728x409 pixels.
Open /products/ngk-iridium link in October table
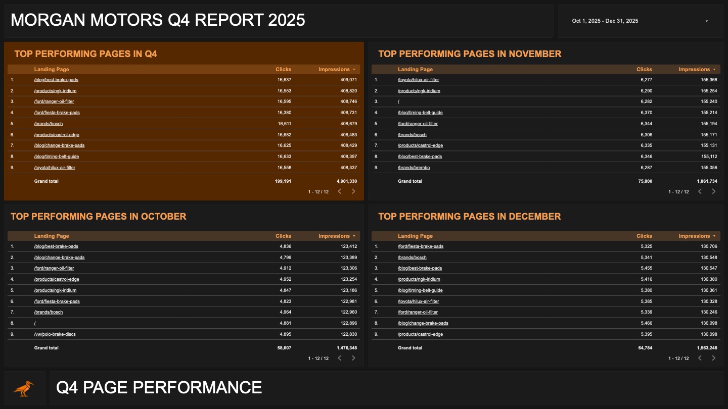click(55, 290)
